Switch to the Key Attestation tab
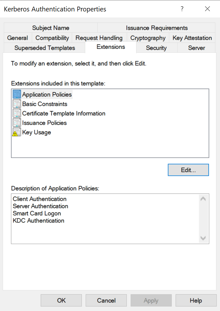Image resolution: width=220 pixels, height=311 pixels. point(192,38)
